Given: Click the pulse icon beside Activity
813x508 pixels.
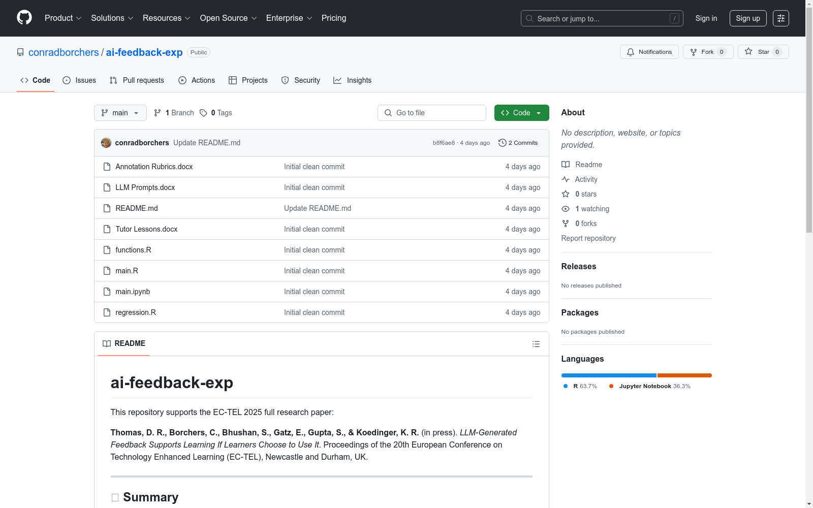Looking at the screenshot, I should pos(566,179).
